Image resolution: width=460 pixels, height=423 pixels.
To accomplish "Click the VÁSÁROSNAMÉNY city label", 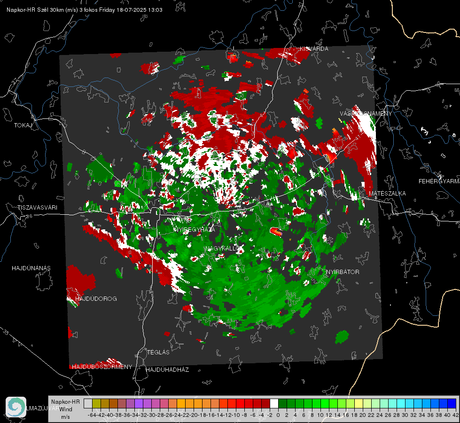I will pos(366,114).
